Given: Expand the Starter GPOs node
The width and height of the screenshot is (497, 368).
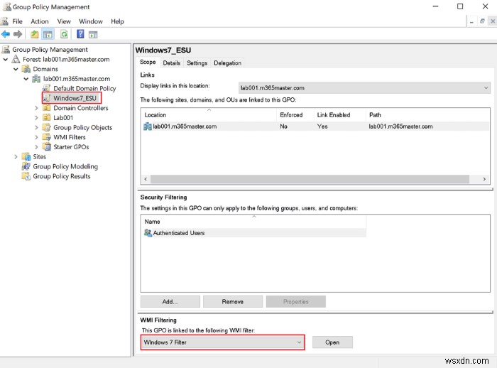Looking at the screenshot, I should point(36,147).
